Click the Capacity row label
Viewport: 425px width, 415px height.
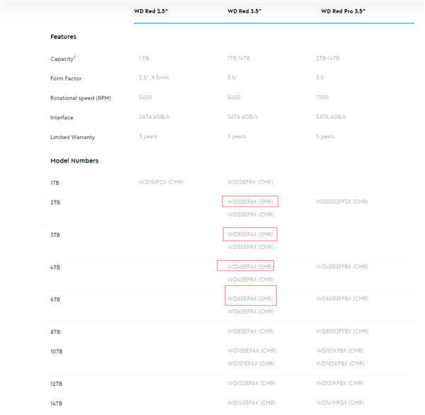[x=63, y=59]
